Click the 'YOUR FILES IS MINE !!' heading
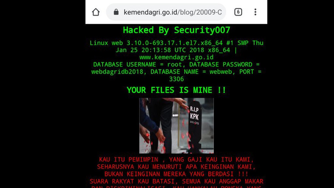 coord(176,90)
